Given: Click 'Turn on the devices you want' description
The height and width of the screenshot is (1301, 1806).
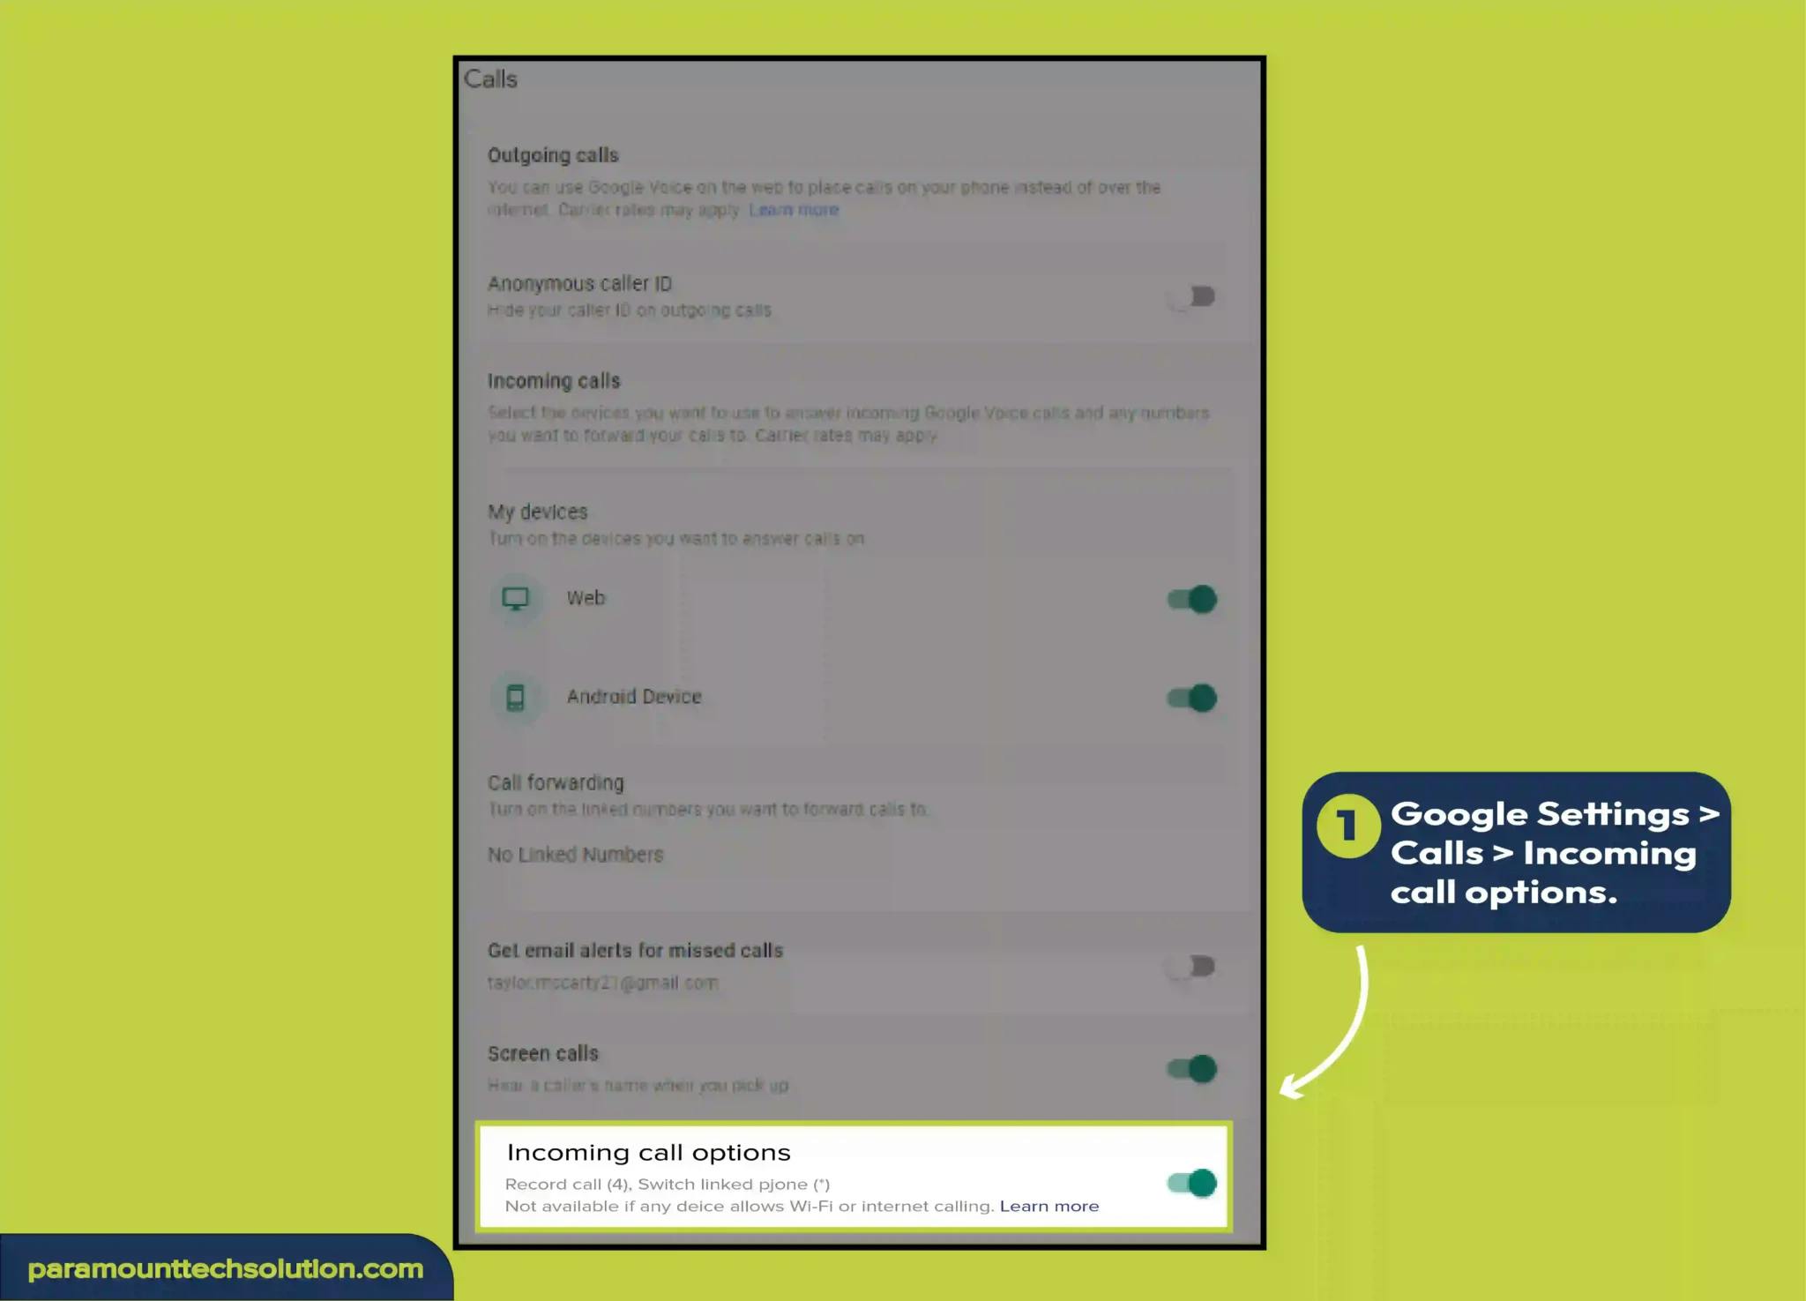Looking at the screenshot, I should tap(675, 539).
